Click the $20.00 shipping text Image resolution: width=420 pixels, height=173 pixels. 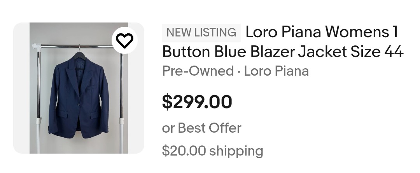(x=212, y=151)
